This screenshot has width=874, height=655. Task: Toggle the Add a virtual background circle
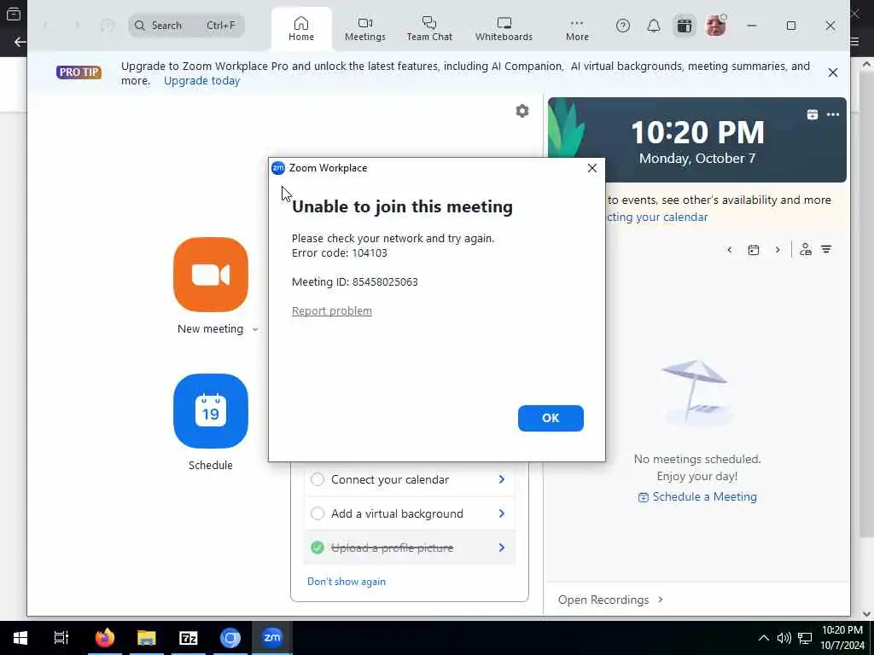(x=318, y=513)
